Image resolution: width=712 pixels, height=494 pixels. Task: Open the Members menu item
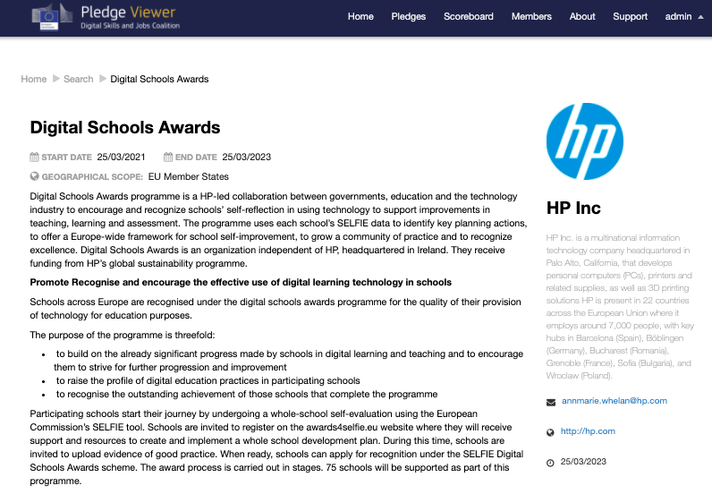click(x=531, y=16)
